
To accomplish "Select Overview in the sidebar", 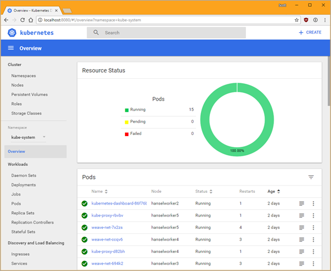I will (x=35, y=151).
